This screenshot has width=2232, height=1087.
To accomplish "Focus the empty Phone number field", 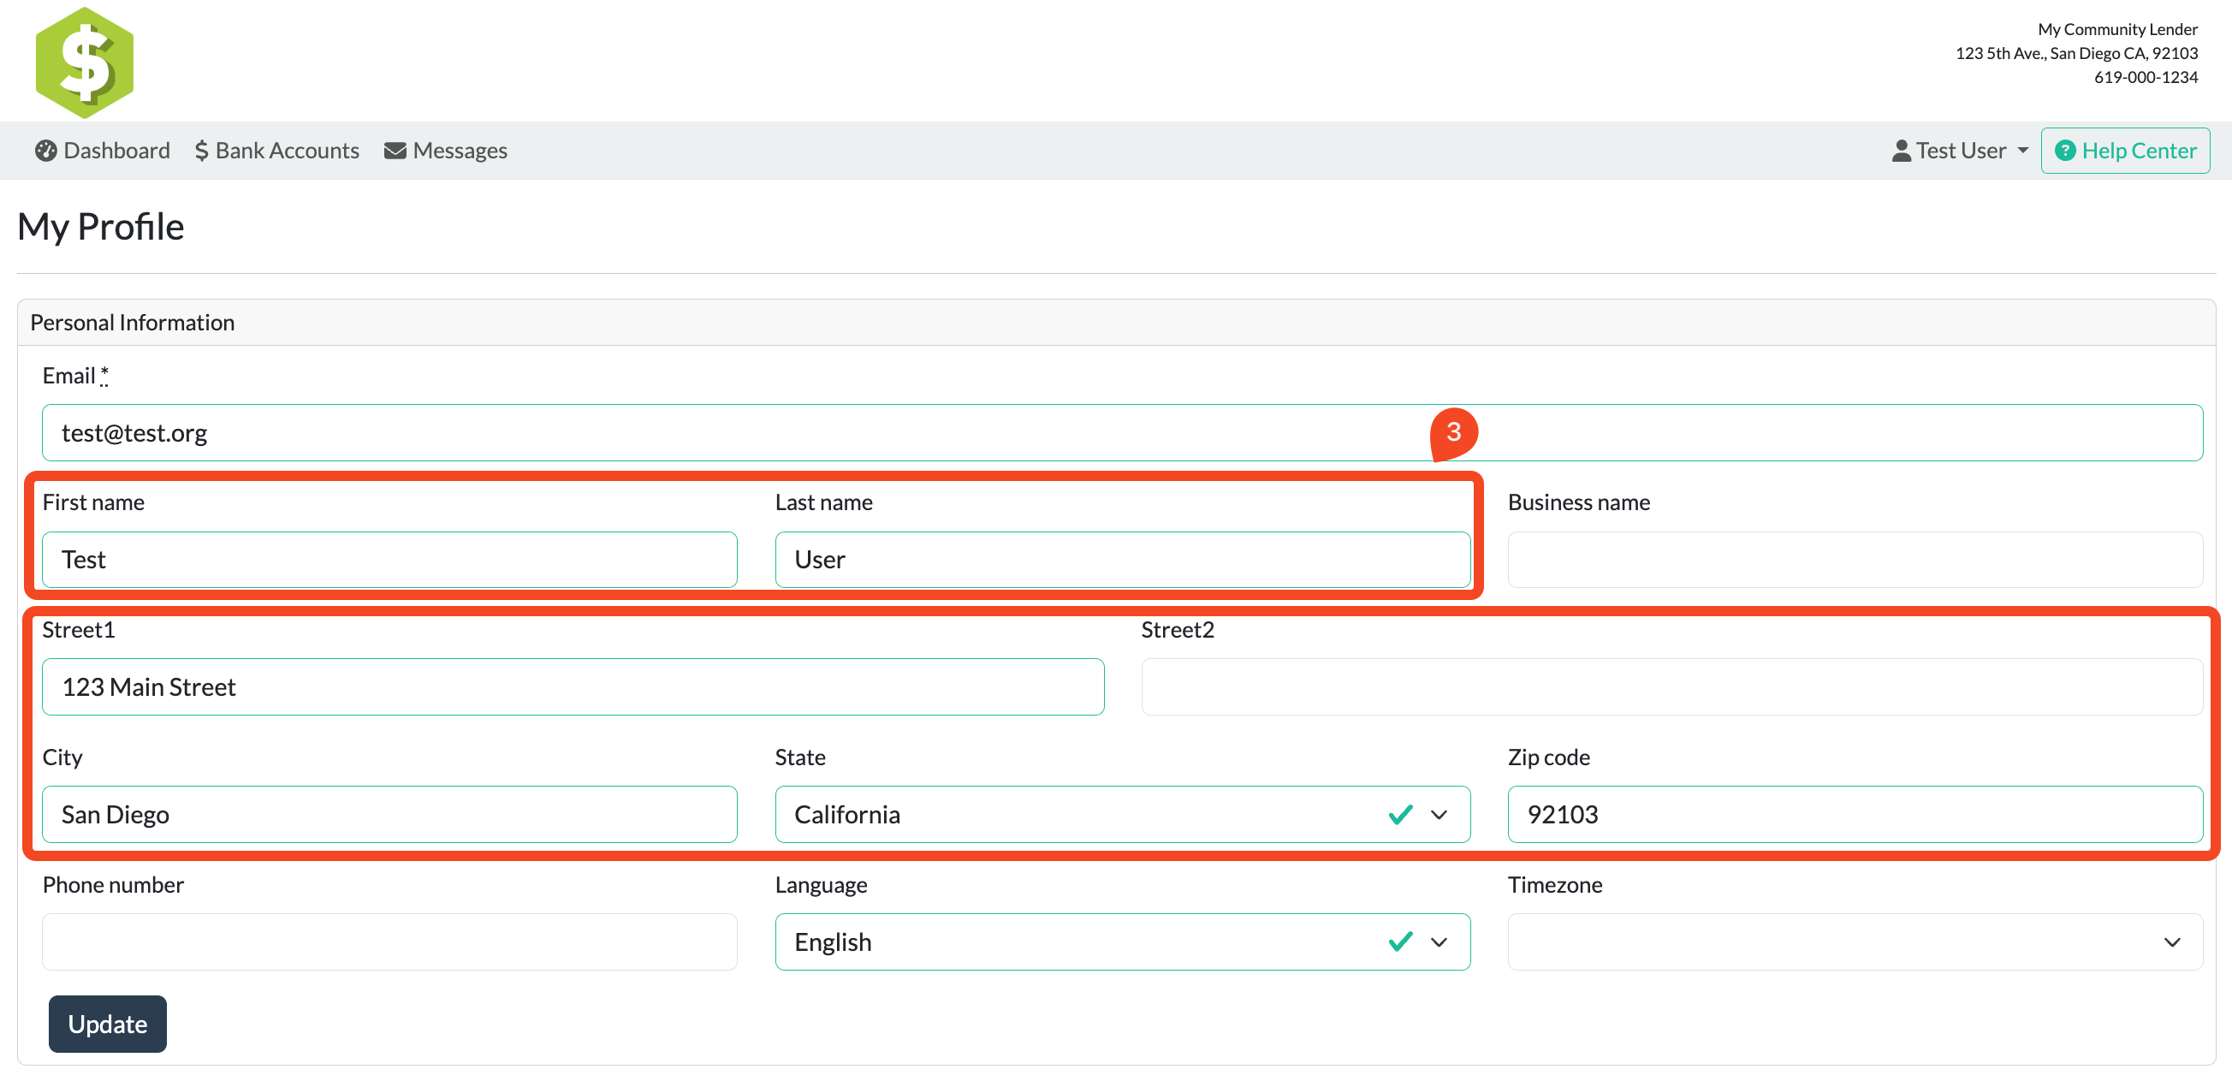I will pyautogui.click(x=389, y=941).
